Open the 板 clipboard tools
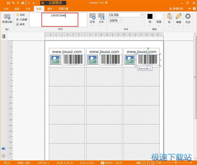The image size is (197, 165). pyautogui.click(x=169, y=18)
